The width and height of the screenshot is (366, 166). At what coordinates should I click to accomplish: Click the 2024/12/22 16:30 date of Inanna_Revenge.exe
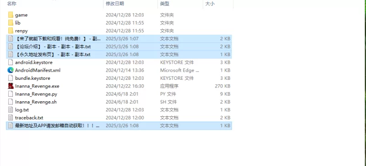point(125,86)
